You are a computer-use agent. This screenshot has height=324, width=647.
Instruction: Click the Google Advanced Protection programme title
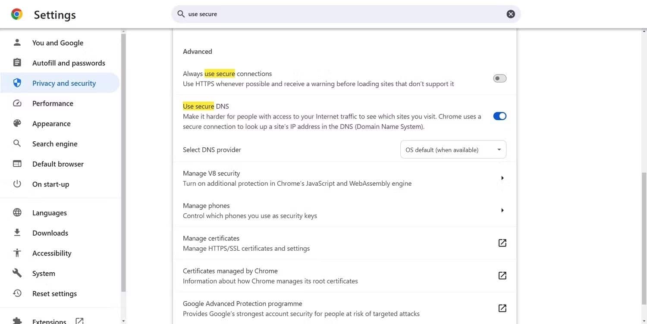[x=242, y=304]
